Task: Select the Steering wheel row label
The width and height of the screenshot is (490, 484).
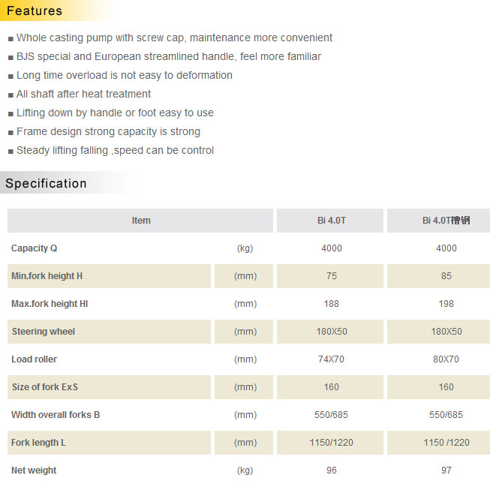Action: (44, 332)
